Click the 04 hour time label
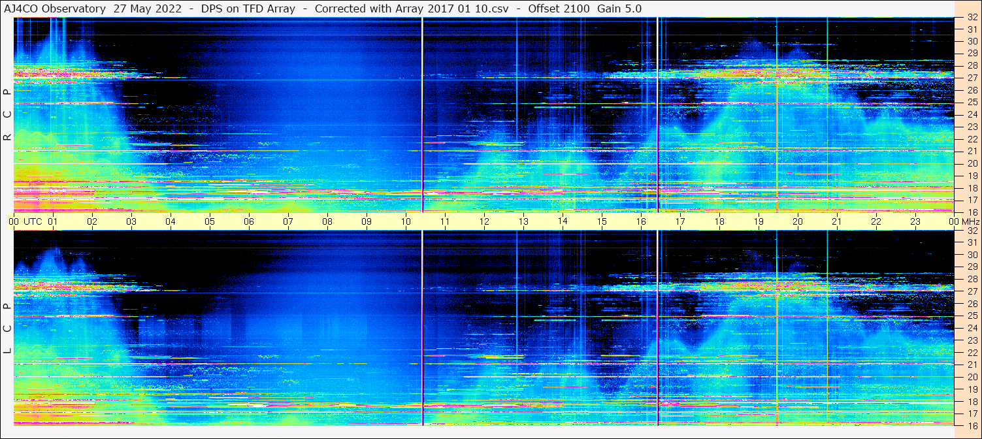Screen dimensions: 982x439 tap(171, 221)
